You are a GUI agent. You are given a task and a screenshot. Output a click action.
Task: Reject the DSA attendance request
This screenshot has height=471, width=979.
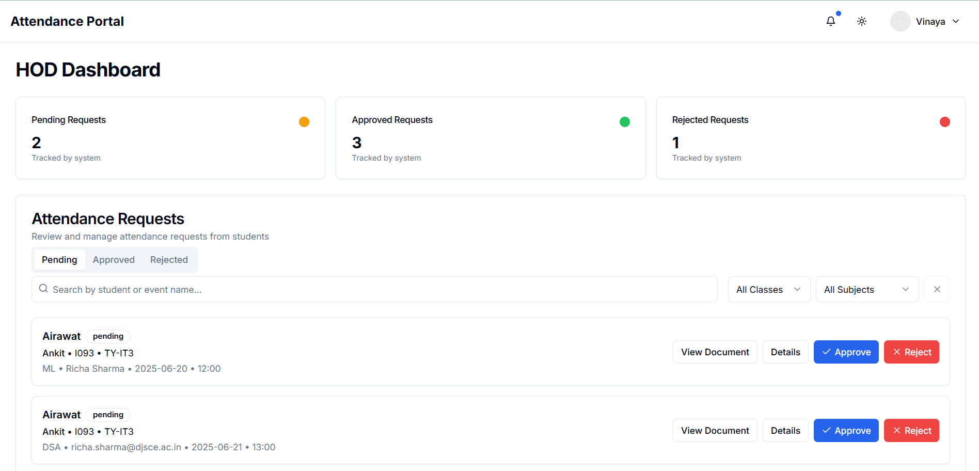pyautogui.click(x=911, y=431)
